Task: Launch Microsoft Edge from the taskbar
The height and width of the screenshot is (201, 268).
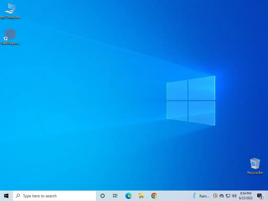Action: 128,196
